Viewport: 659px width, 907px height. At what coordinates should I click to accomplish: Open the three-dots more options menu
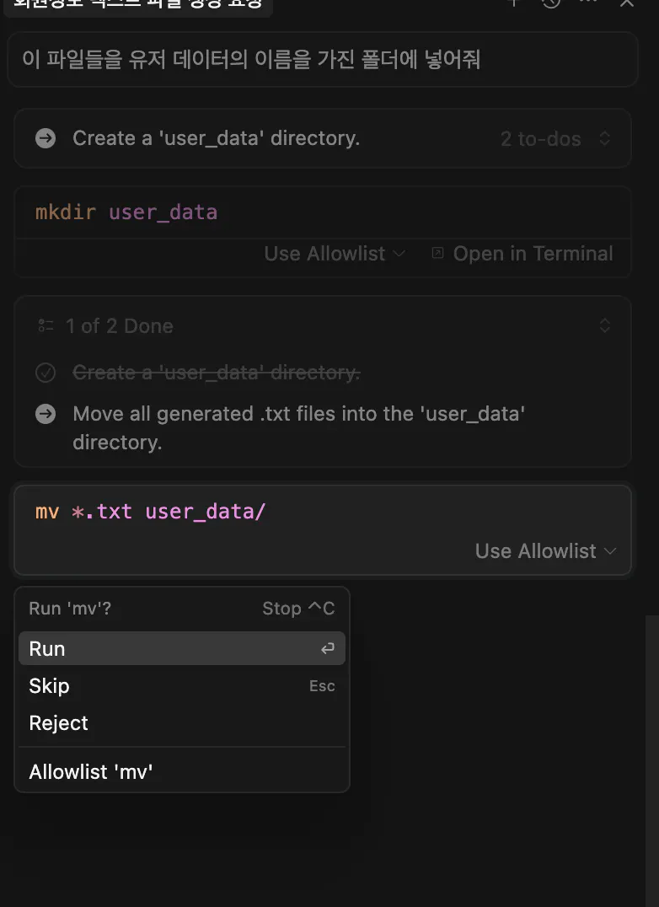[x=589, y=3]
